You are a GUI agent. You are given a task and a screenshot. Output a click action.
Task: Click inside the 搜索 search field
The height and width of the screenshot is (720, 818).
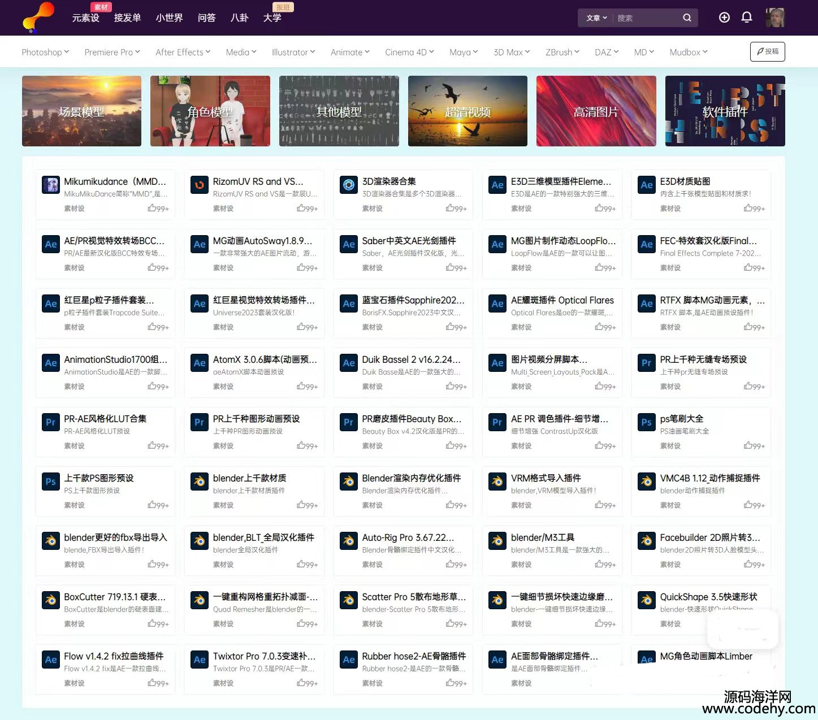[x=647, y=18]
